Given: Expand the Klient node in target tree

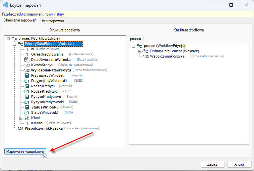Looking at the screenshot, I should point(21,118).
